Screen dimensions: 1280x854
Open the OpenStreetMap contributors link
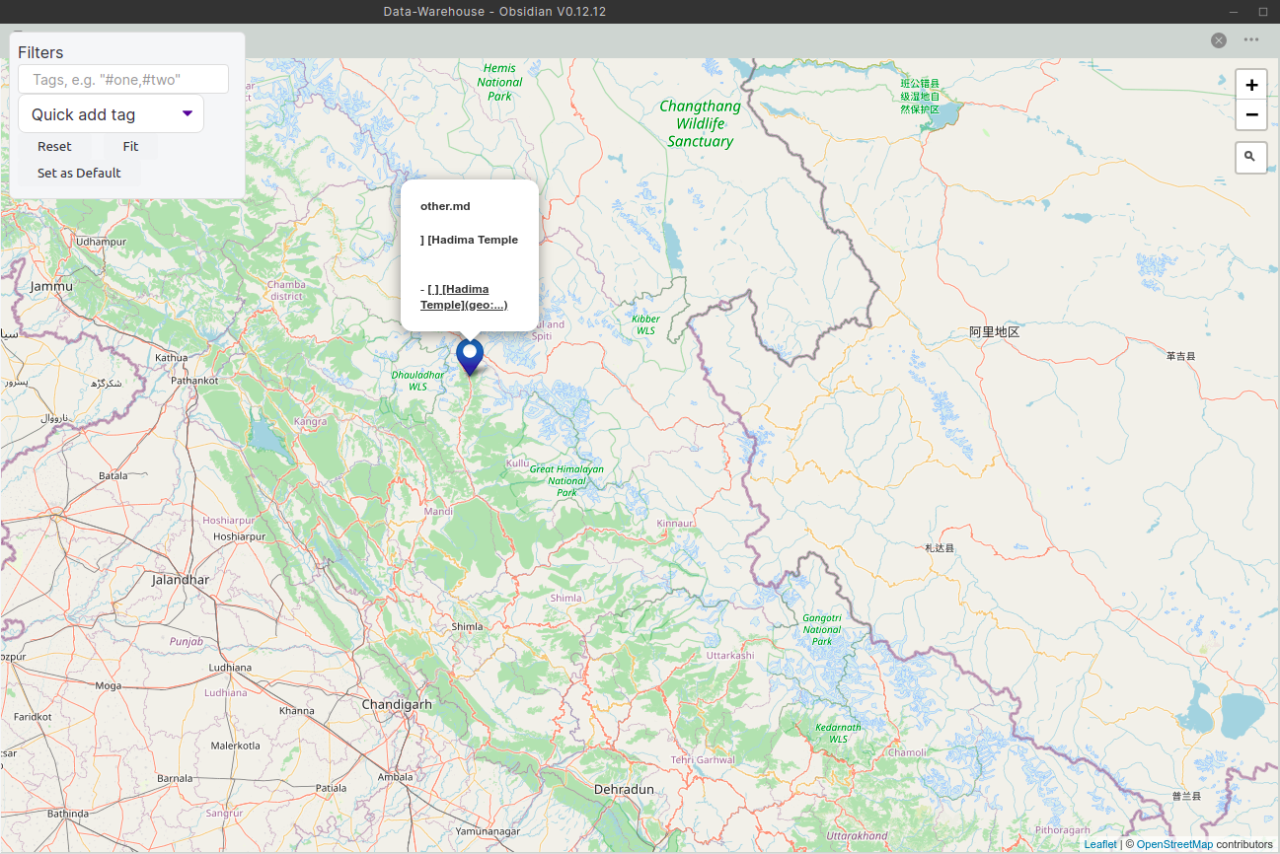(1174, 844)
